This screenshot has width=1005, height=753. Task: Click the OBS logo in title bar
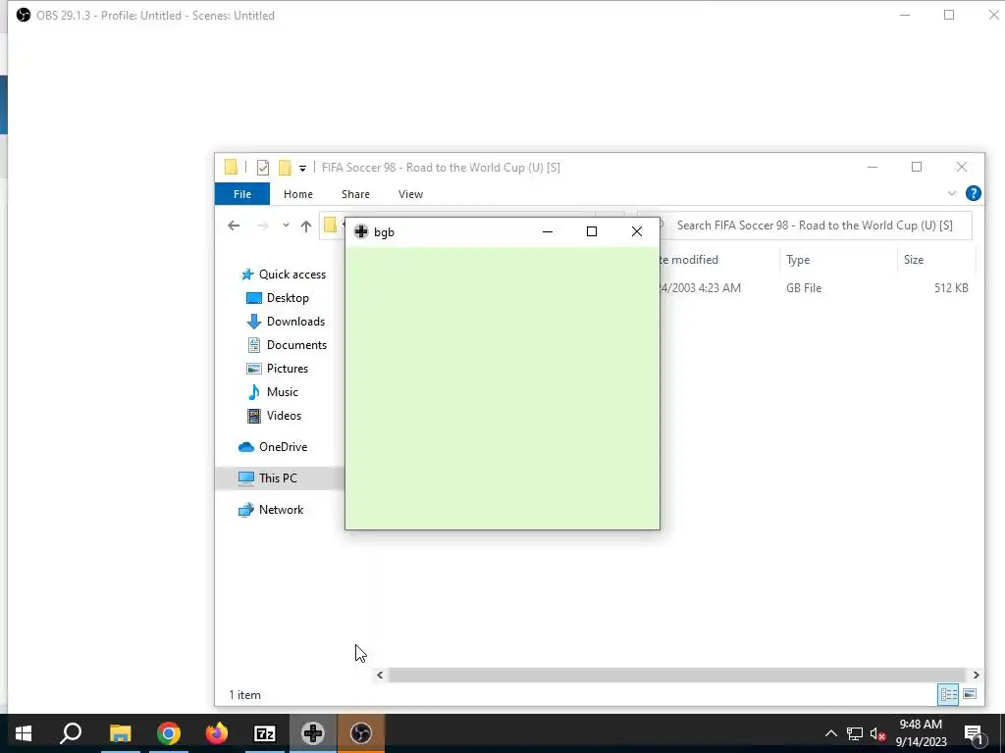[x=24, y=15]
